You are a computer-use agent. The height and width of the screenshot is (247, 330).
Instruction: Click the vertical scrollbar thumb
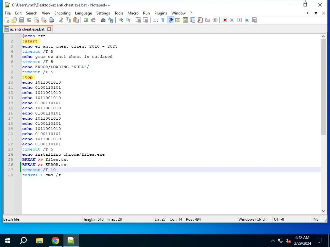tap(323, 87)
